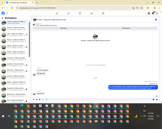Go back using Marketplace back arrow
This screenshot has height=129, width=162.
point(3,18)
